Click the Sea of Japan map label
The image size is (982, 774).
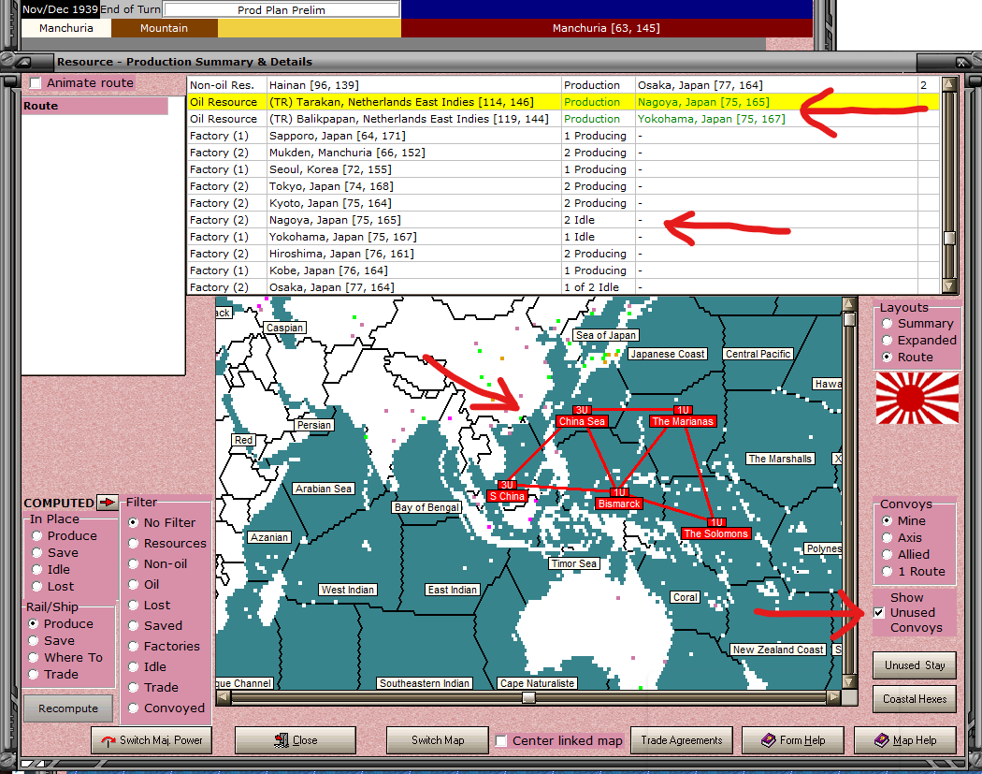pyautogui.click(x=606, y=335)
